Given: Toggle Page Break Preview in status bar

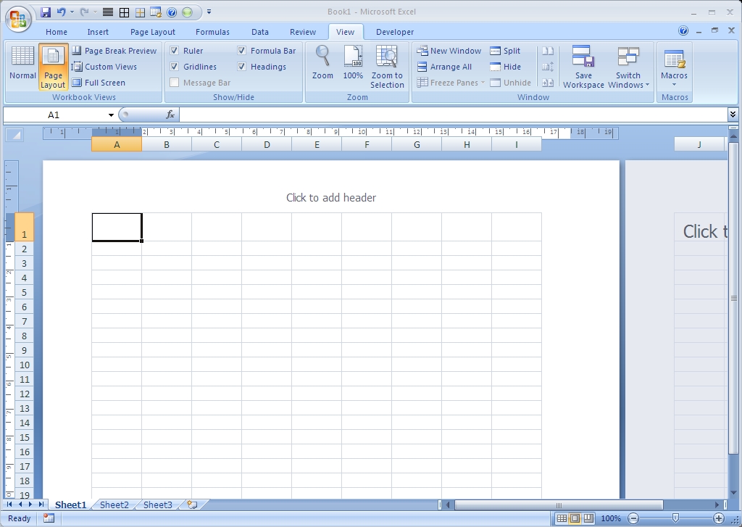Looking at the screenshot, I should click(x=588, y=518).
